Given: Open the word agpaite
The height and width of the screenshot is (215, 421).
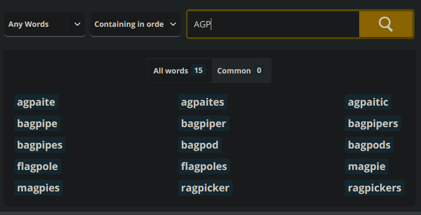Looking at the screenshot, I should click(36, 102).
